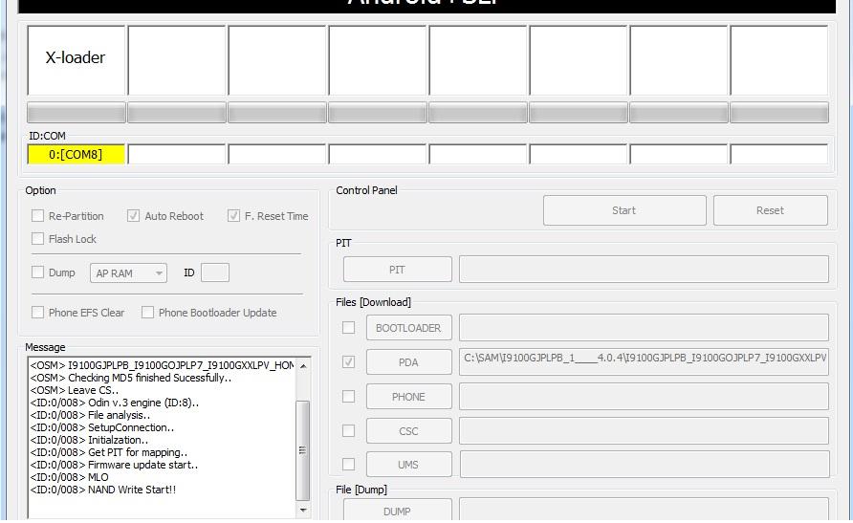Click the UMS file path field
The image size is (853, 523).
(645, 465)
